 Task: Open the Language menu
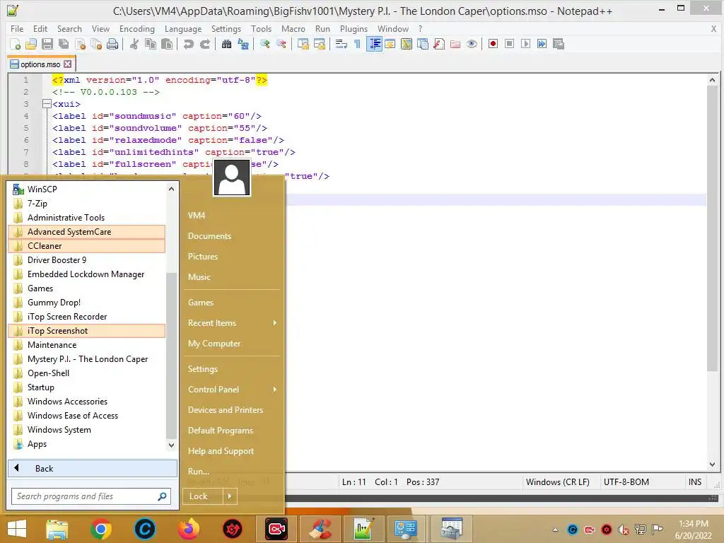(x=183, y=28)
